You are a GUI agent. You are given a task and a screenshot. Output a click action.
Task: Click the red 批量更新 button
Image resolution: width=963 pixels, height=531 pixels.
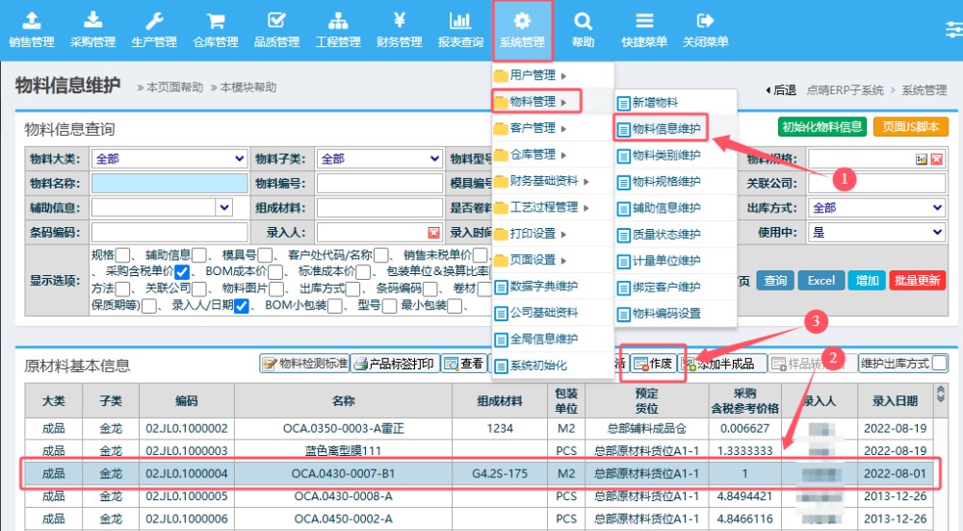pos(916,280)
